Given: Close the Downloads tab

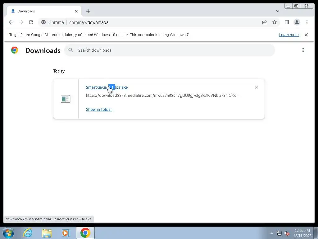Looking at the screenshot, I should (x=76, y=11).
